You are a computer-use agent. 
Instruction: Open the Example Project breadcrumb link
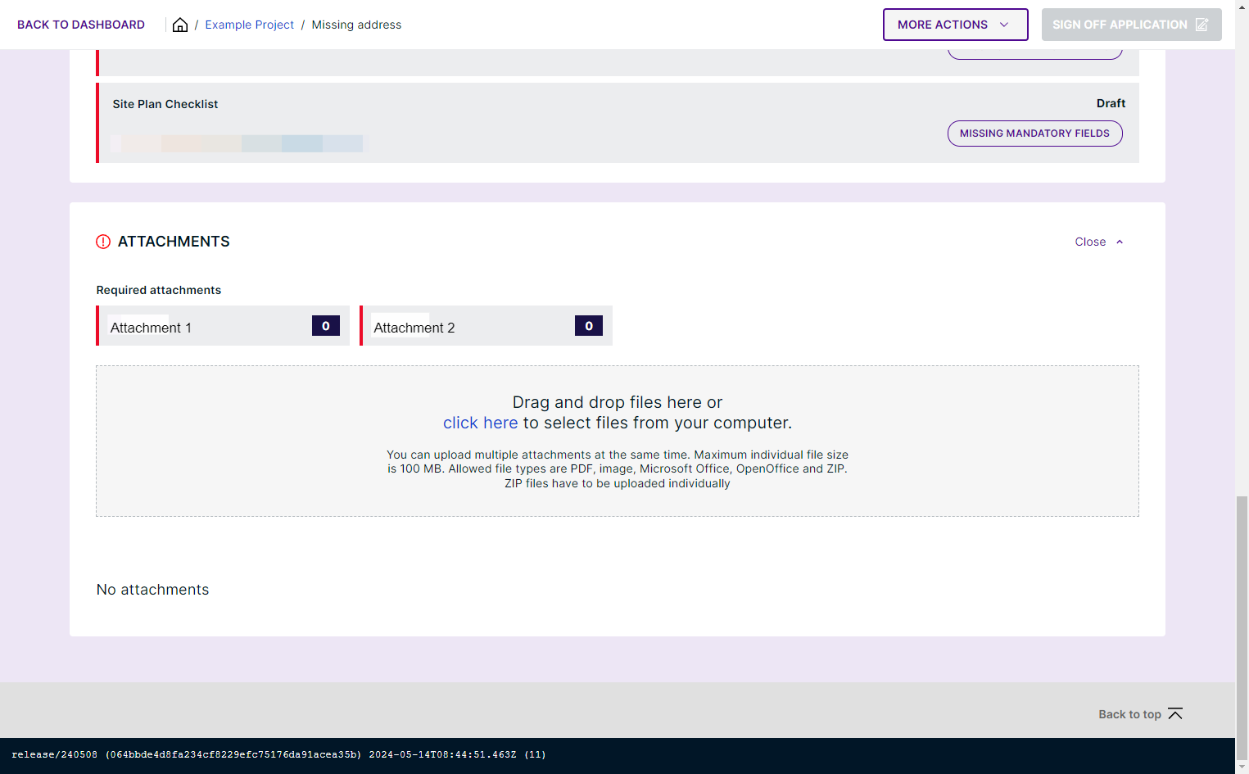click(249, 25)
